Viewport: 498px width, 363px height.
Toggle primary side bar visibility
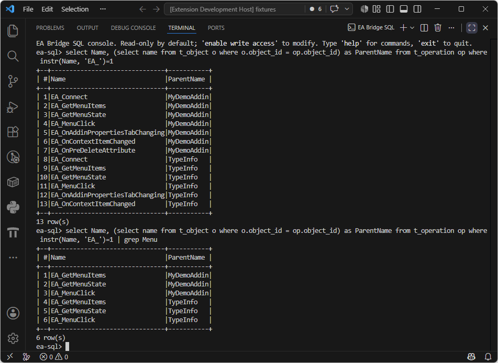390,9
